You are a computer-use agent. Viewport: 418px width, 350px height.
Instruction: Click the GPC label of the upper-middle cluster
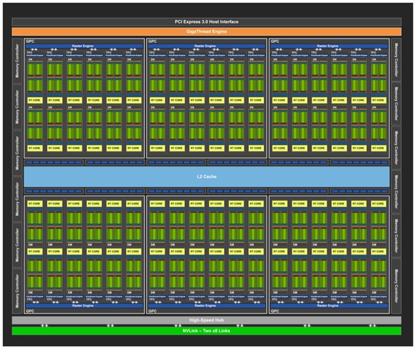[x=152, y=41]
